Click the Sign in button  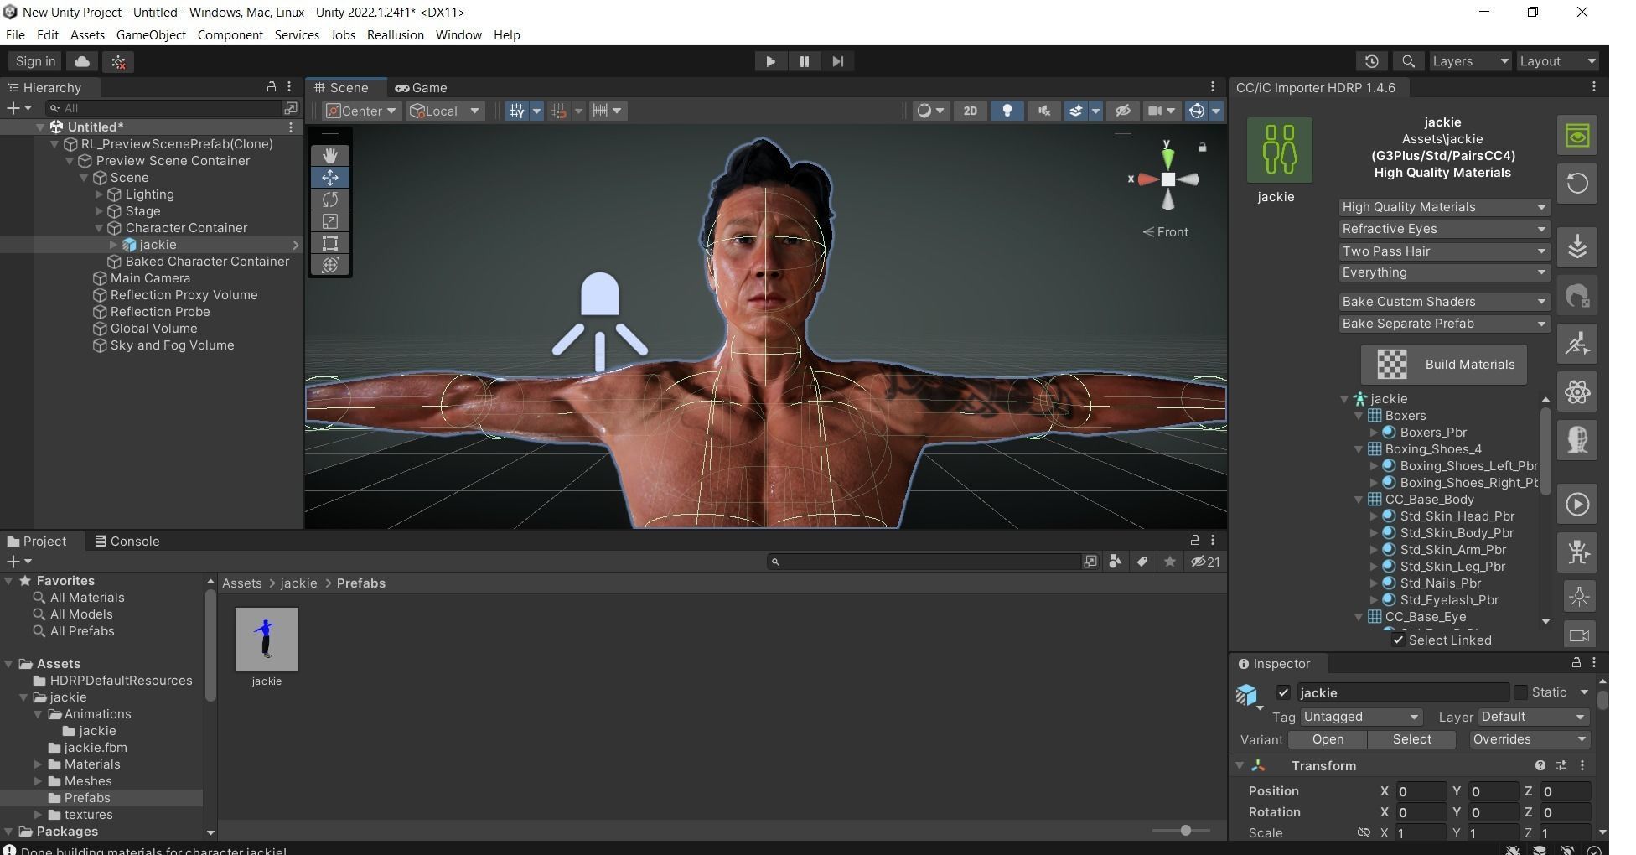(35, 61)
